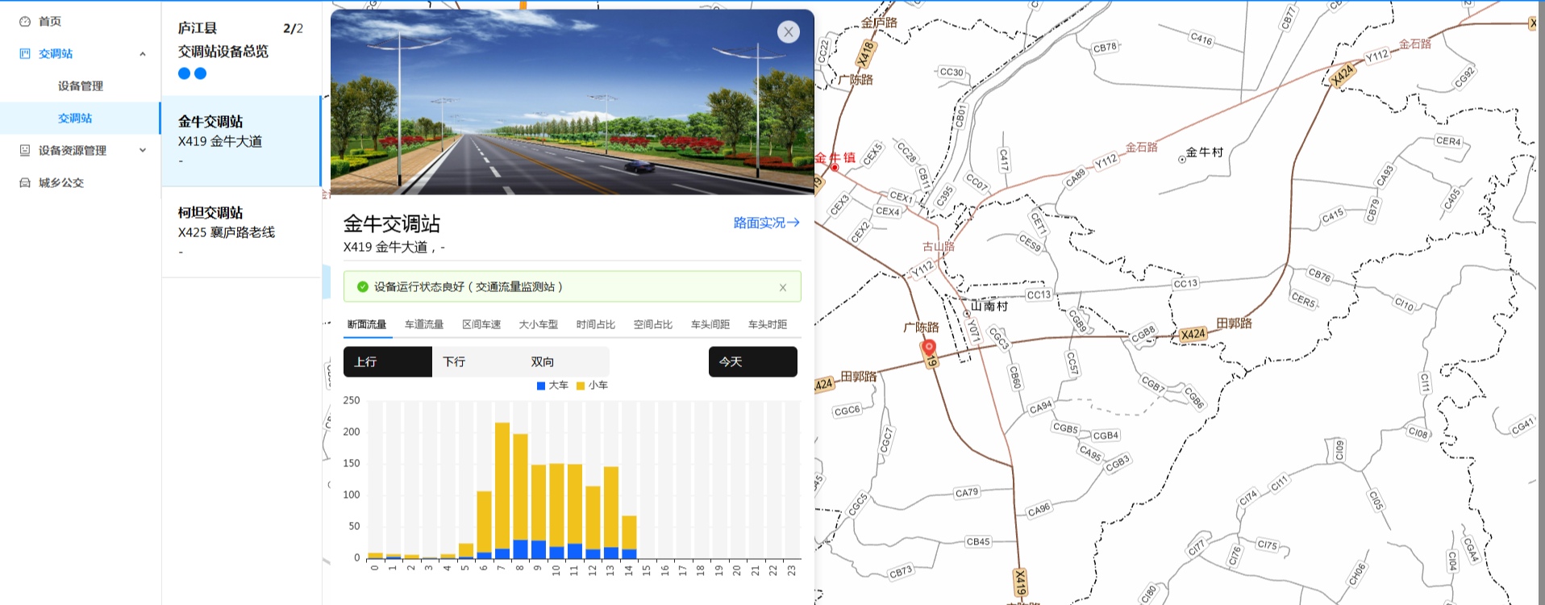
Task: Go to 首页 in the sidebar
Action: (x=50, y=22)
